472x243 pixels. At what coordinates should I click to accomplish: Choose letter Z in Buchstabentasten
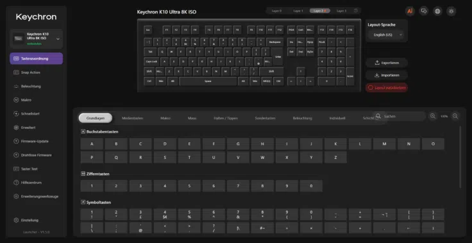(335, 158)
